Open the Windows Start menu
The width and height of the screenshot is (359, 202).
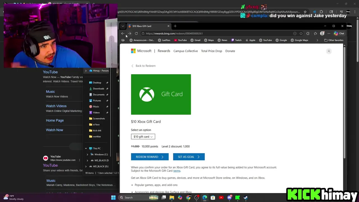coord(113,198)
